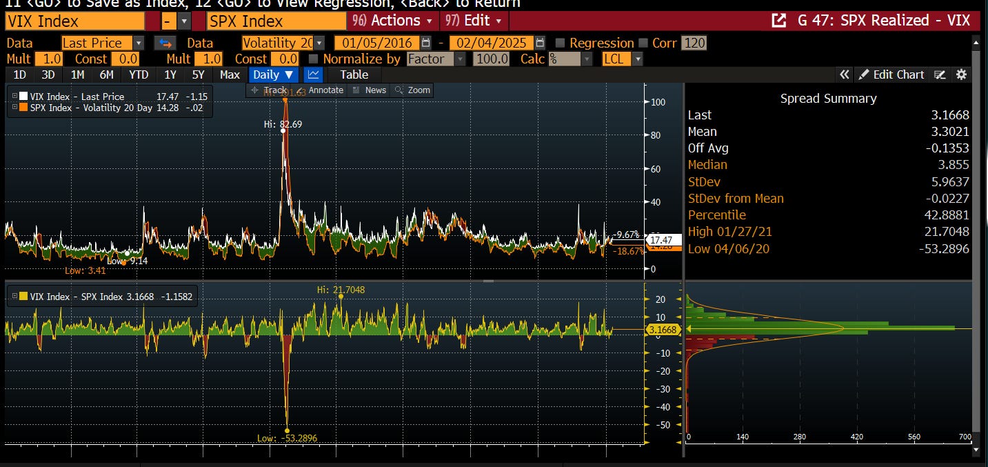Select the 3D range tab

(48, 74)
